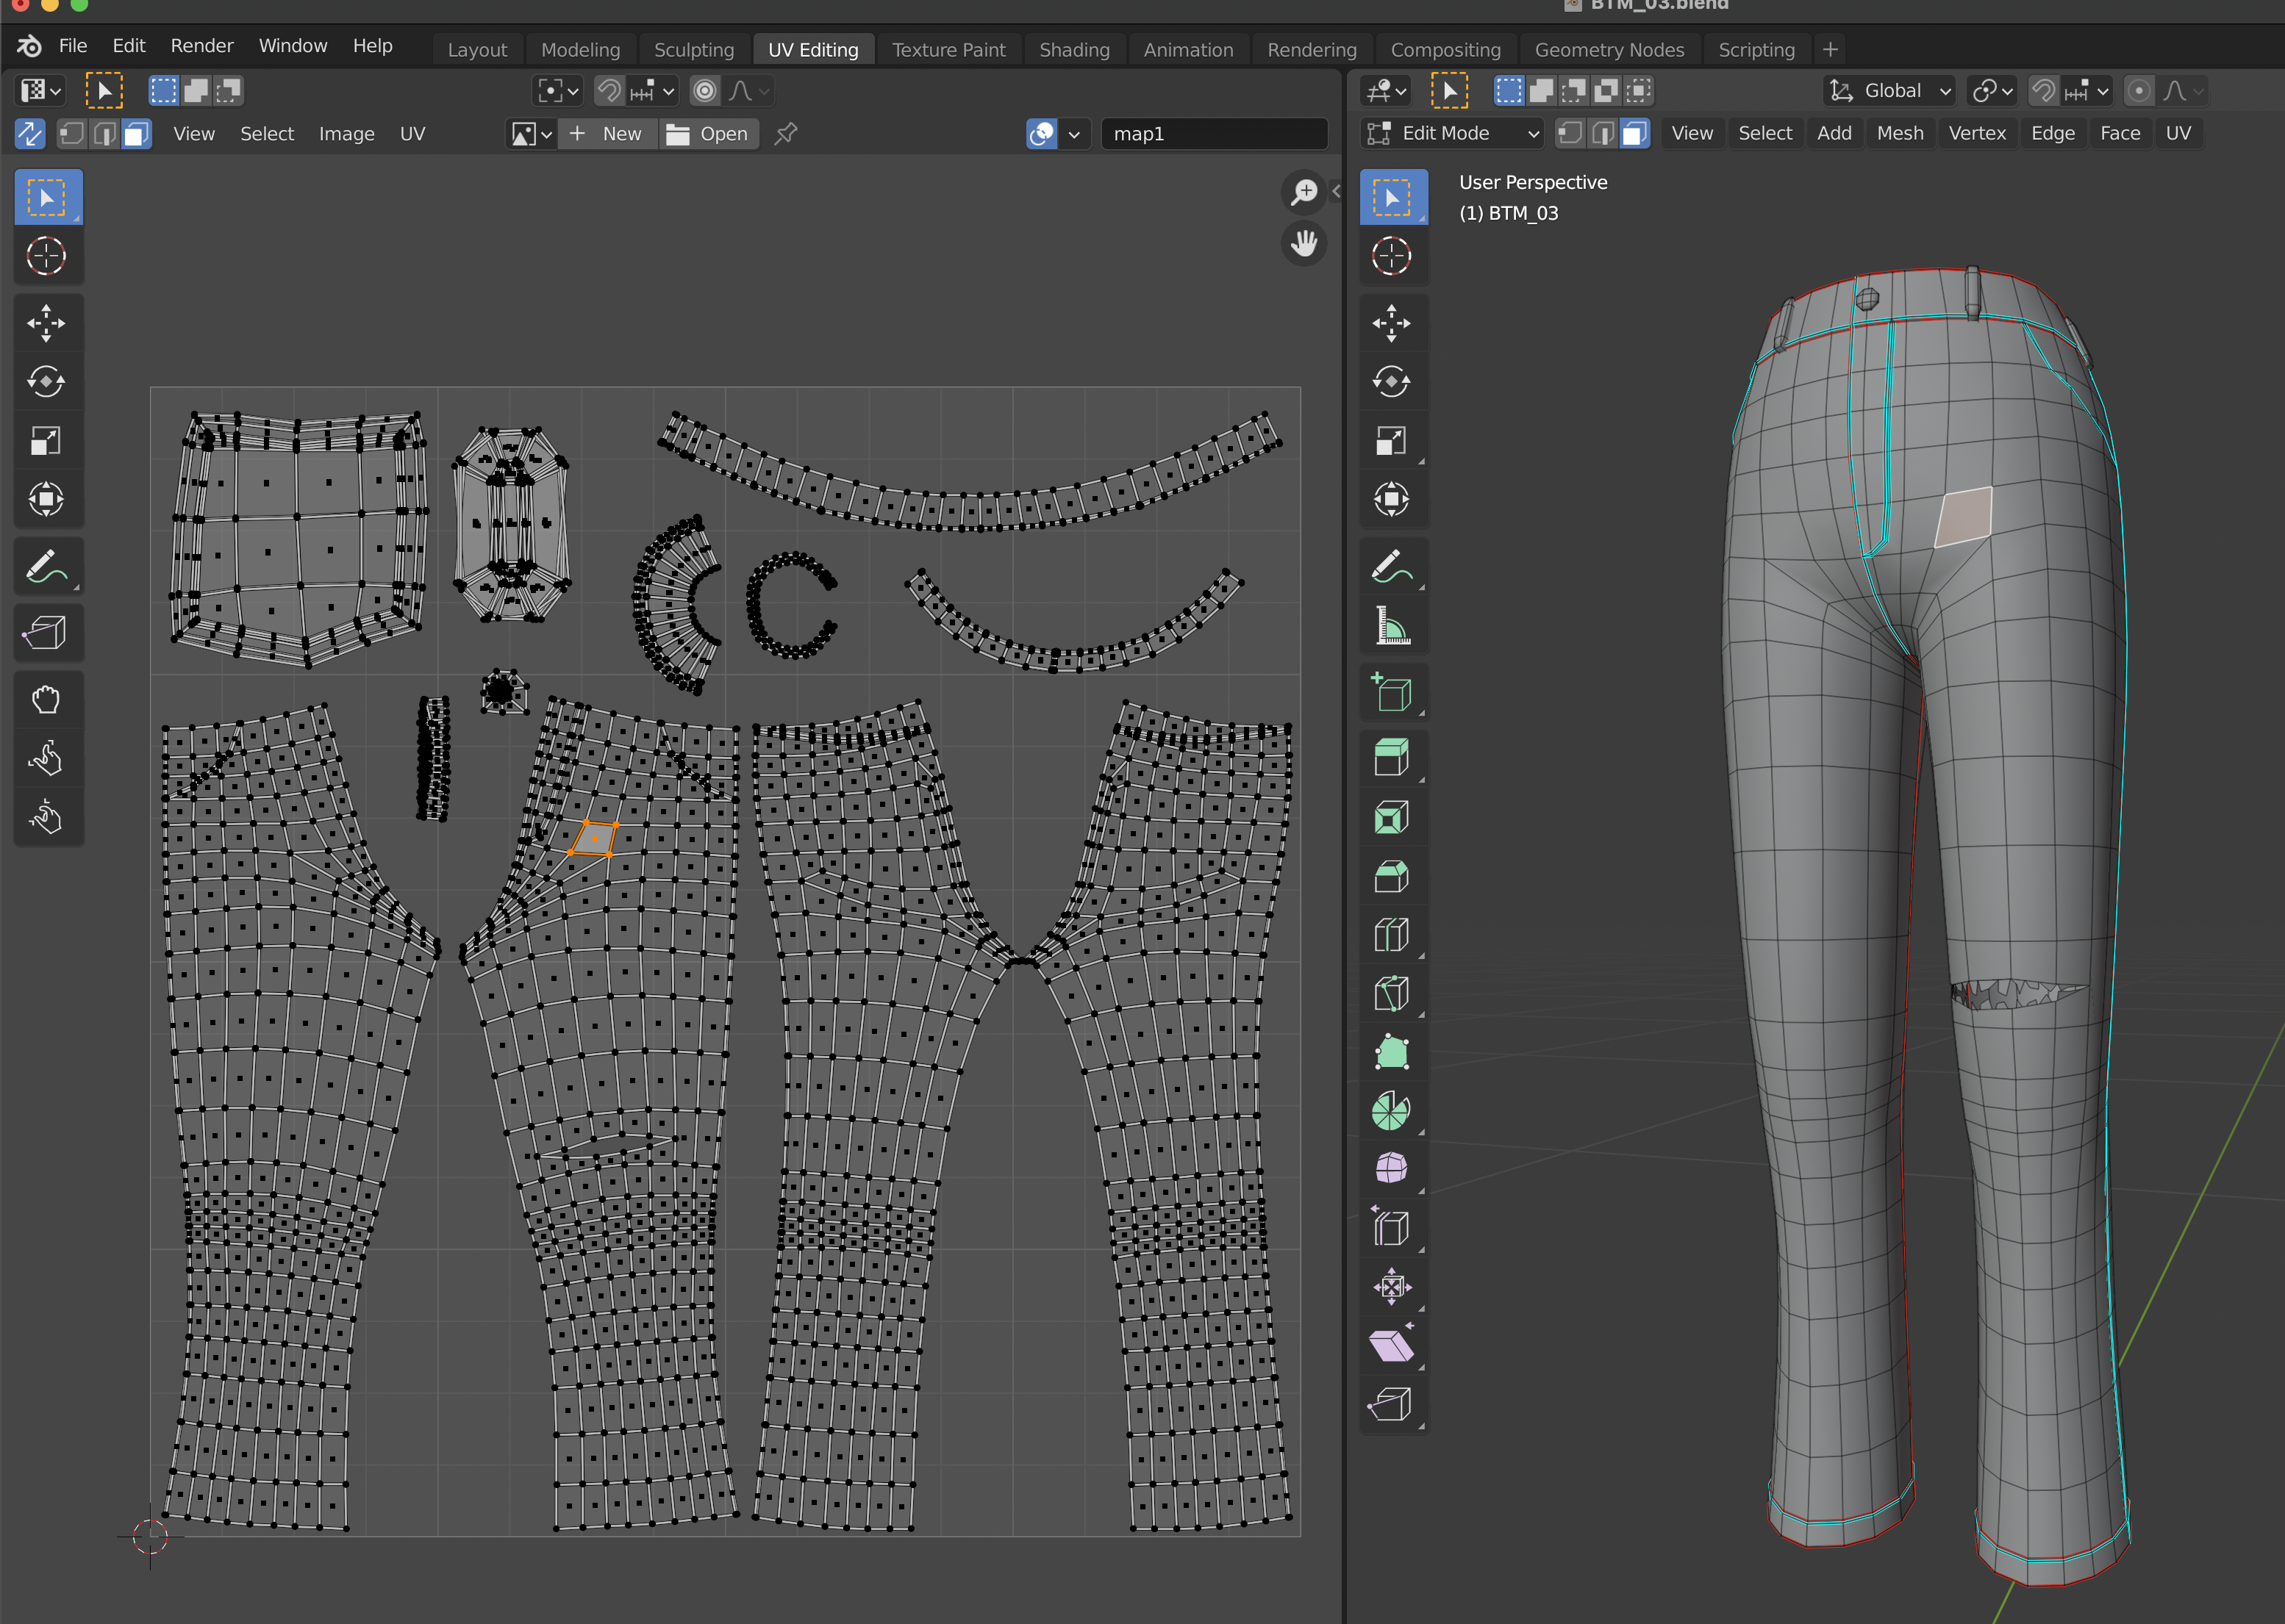Click the New image button
Viewport: 2285px width, 1624px height.
coord(607,134)
